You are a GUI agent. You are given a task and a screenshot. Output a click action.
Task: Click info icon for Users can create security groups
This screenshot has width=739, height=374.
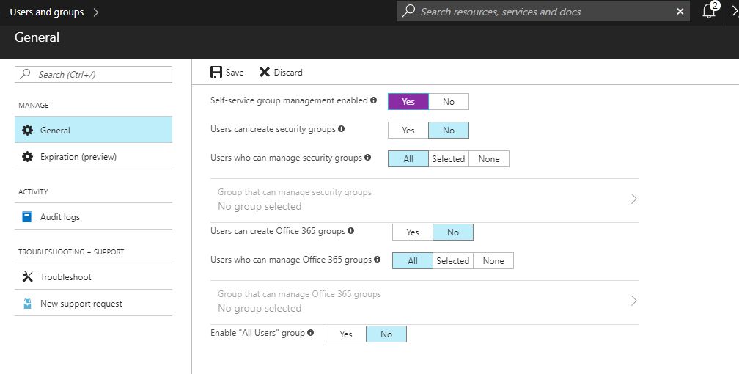341,129
